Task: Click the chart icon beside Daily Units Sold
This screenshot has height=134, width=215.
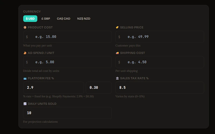Action: pyautogui.click(x=25, y=104)
